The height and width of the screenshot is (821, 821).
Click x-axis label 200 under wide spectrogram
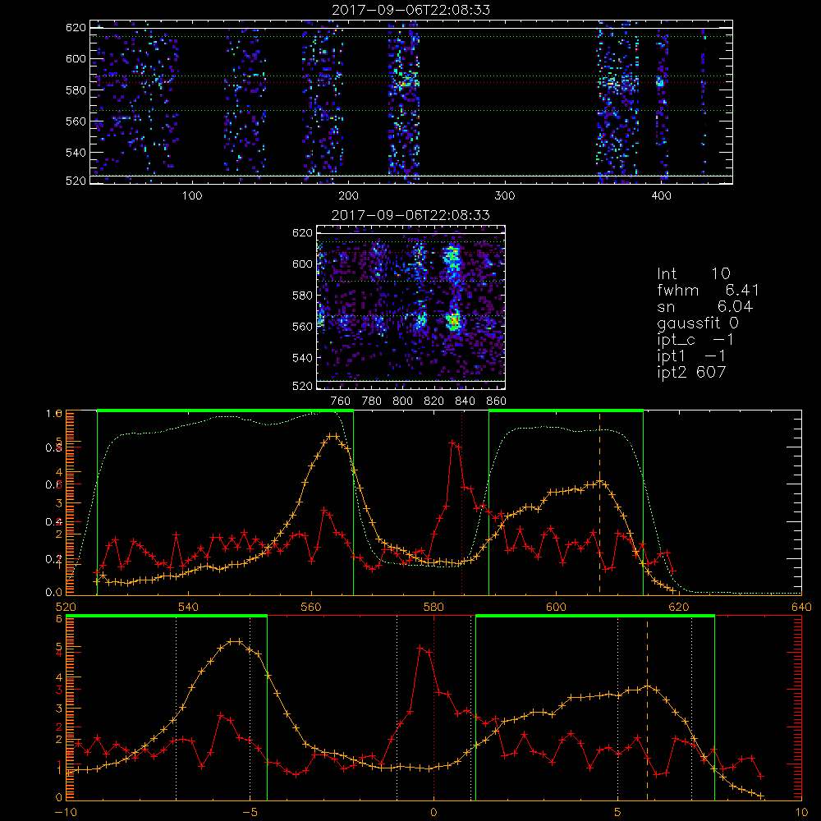point(348,196)
